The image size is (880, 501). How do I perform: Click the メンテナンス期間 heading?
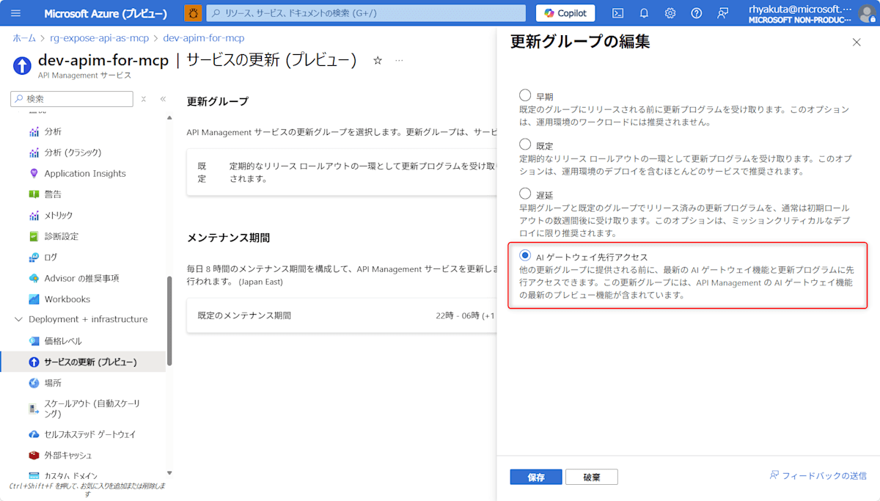coord(228,238)
